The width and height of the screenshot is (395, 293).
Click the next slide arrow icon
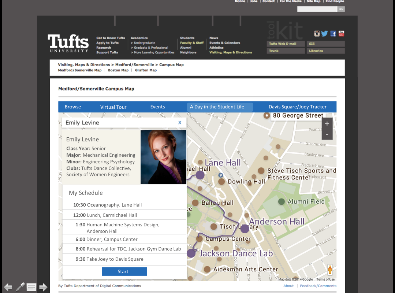(x=43, y=287)
